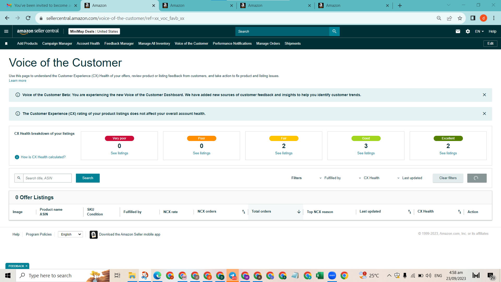The height and width of the screenshot is (282, 501).
Task: Dismiss the Voice of the Customer Beta banner
Action: tap(484, 95)
